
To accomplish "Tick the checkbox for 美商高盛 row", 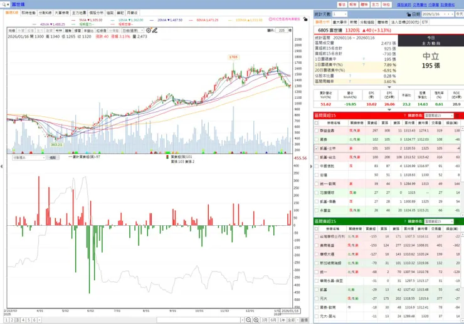I will (x=317, y=245).
